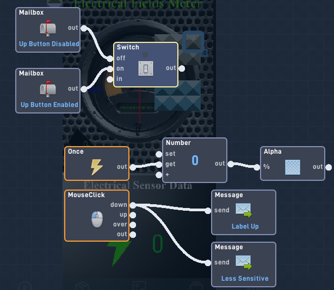
Task: Click the Number node 'out' port
Action: coord(231,164)
